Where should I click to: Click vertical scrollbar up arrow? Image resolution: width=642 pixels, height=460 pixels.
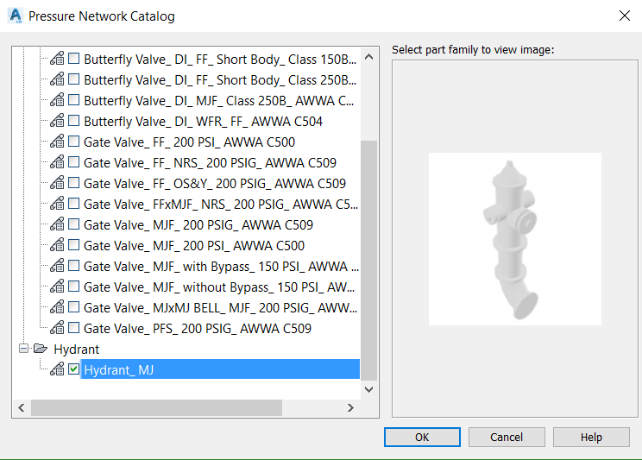coord(369,57)
